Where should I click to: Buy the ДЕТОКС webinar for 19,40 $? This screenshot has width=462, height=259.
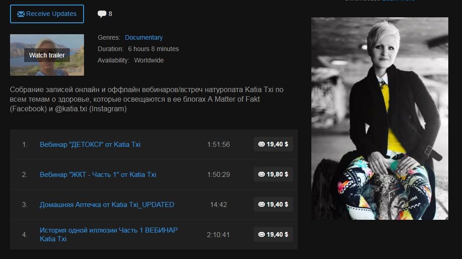[x=273, y=144]
